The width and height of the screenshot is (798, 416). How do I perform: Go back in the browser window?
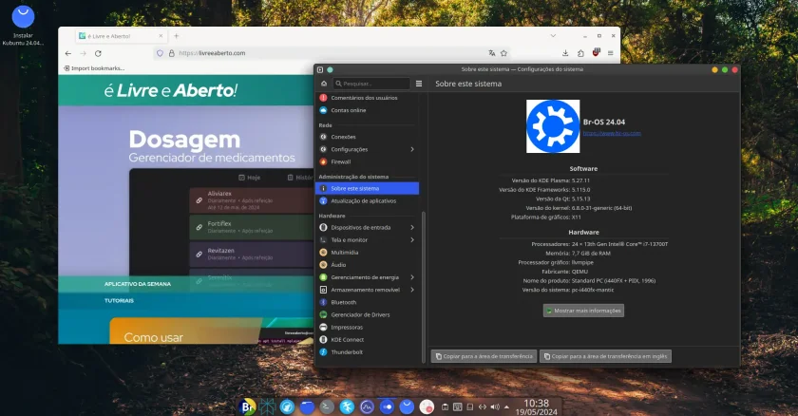[x=68, y=53]
